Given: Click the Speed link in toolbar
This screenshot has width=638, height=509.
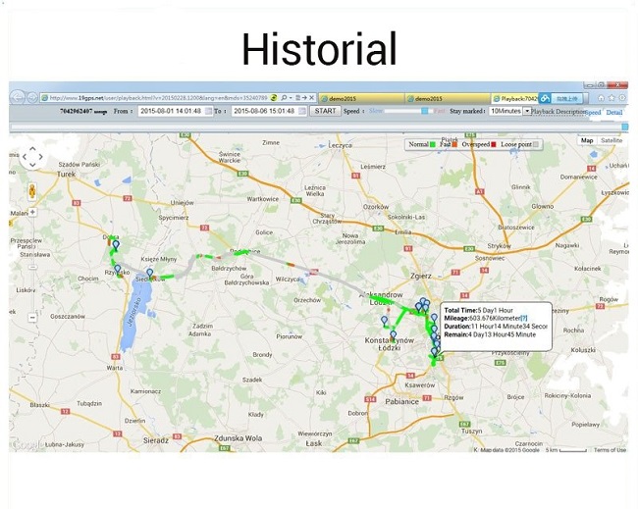Looking at the screenshot, I should click(593, 113).
